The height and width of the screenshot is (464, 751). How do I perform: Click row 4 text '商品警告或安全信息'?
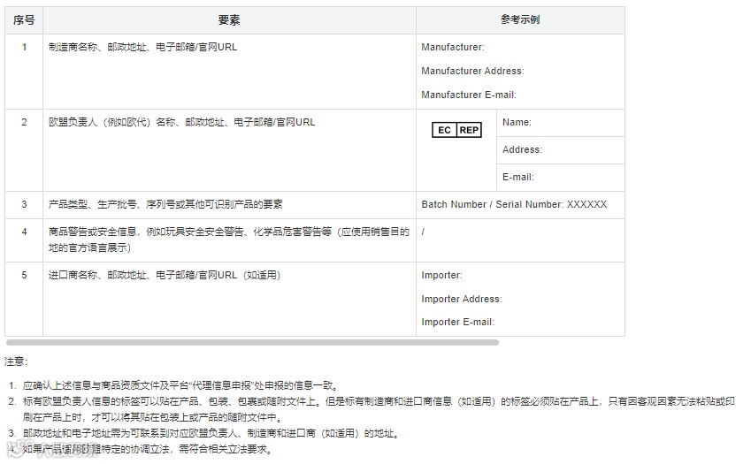(x=93, y=232)
